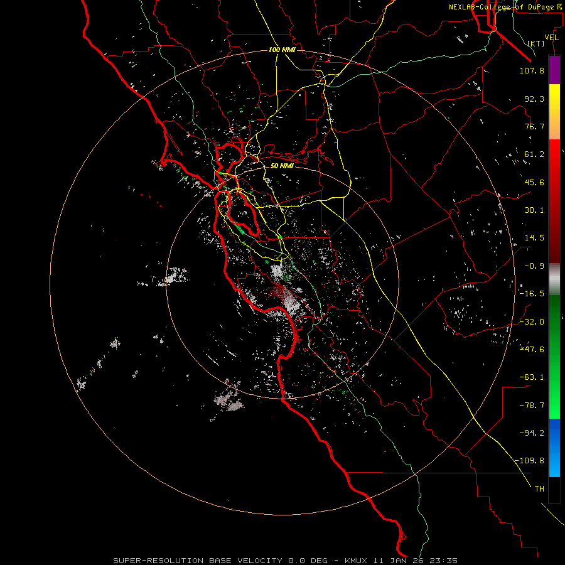This screenshot has width=565, height=565.
Task: Click the purple segment of the velocity color bar
Action: tap(554, 70)
